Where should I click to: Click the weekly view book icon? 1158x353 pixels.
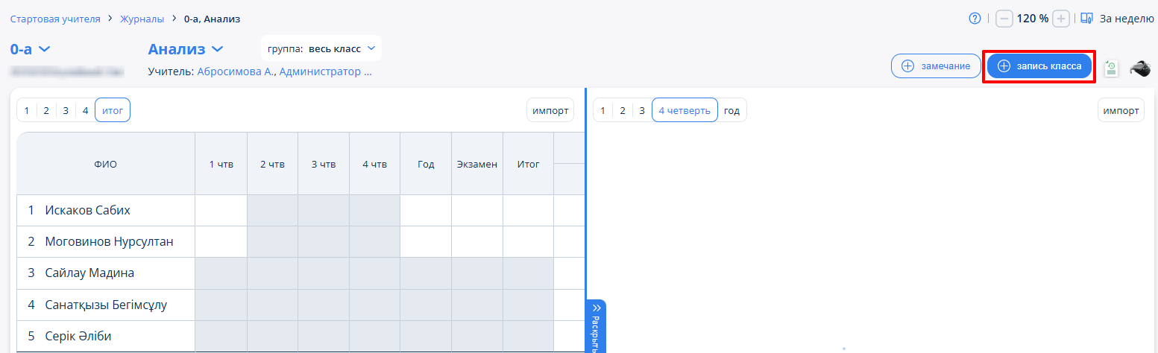click(1086, 19)
